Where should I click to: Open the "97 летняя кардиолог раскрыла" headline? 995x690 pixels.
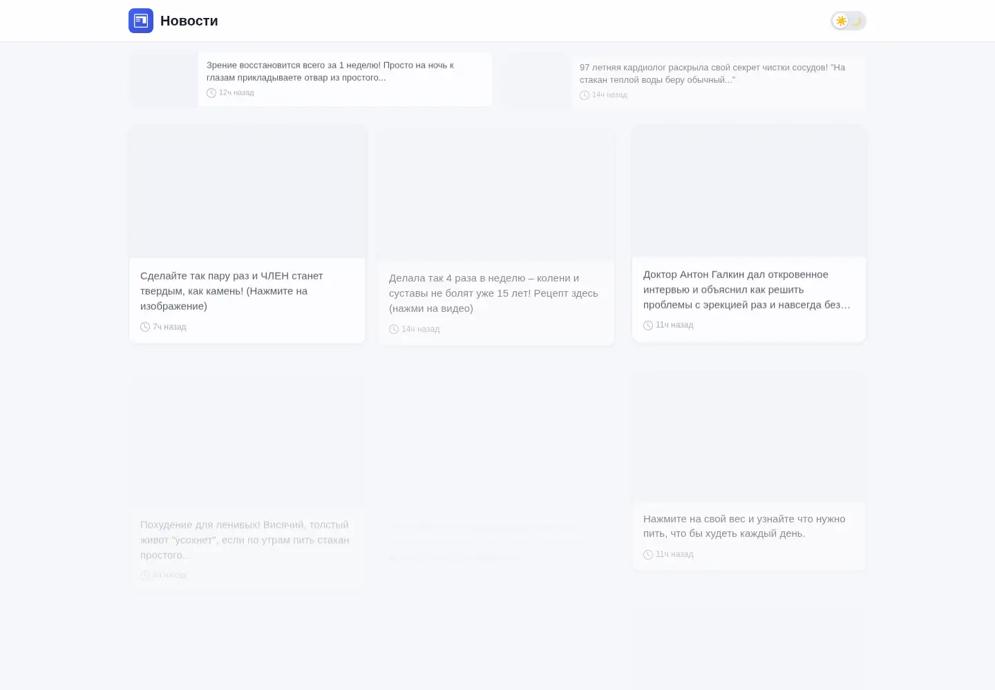click(712, 74)
